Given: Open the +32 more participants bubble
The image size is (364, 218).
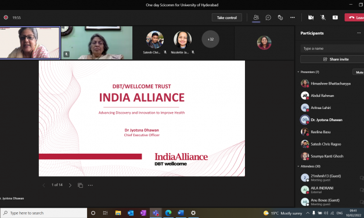Looking at the screenshot, I should 210,39.
